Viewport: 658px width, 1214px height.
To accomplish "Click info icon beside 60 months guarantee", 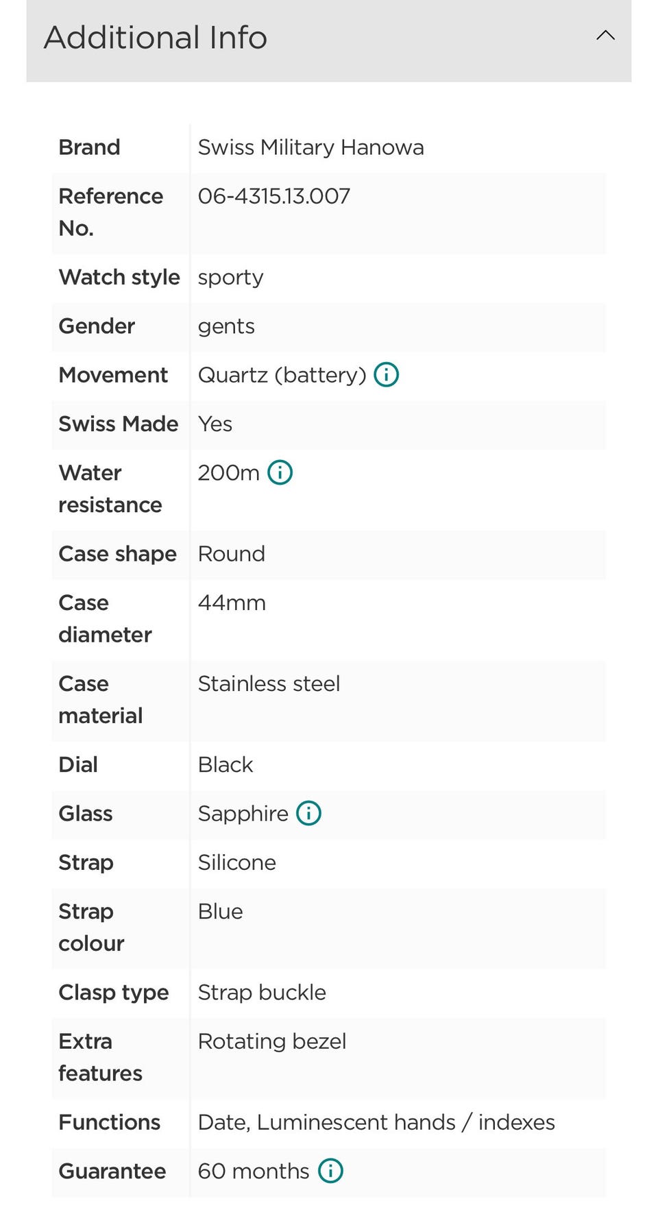I will pos(330,1171).
